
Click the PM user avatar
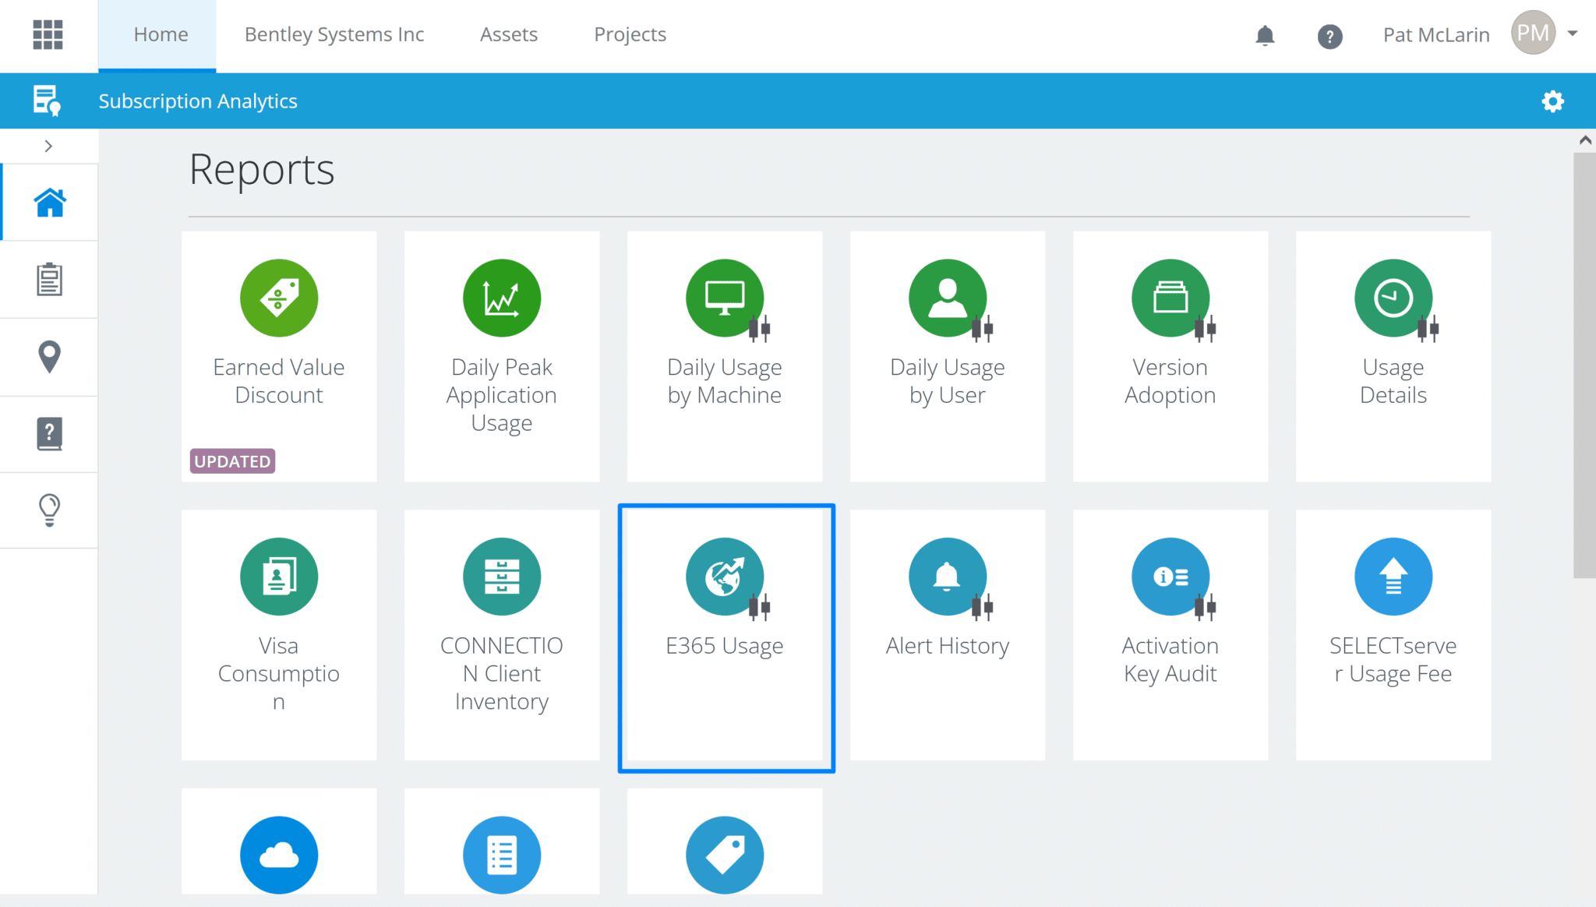1533,33
